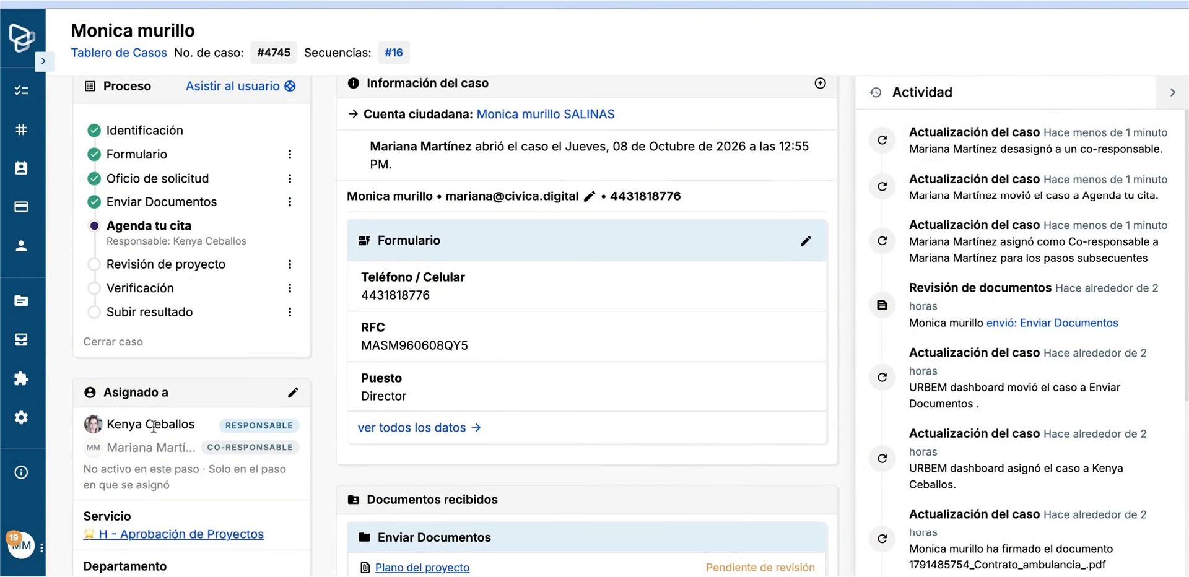This screenshot has height=577, width=1189.
Task: Edit the Asignado a assignment pencil
Action: click(x=293, y=393)
